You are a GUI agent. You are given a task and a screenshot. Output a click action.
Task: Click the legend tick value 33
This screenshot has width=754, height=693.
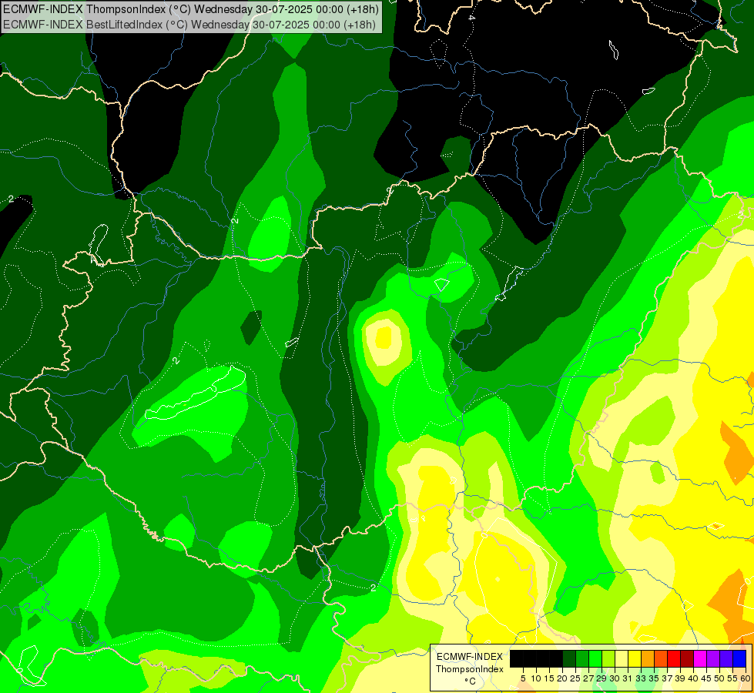pyautogui.click(x=641, y=678)
